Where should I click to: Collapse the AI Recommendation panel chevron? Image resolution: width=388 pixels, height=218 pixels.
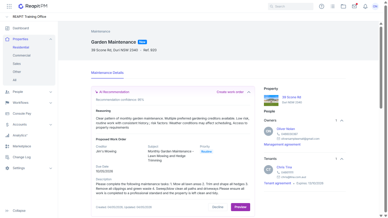(249, 92)
